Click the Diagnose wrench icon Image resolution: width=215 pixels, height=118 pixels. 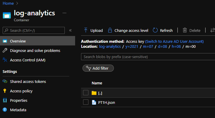click(5, 50)
